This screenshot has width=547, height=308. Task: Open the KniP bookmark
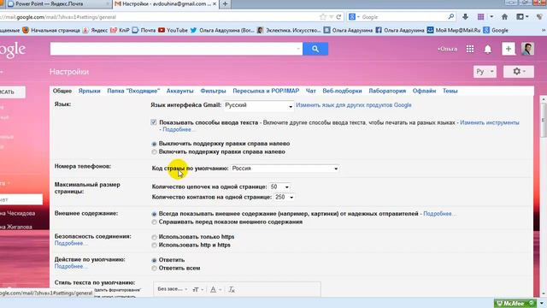(120, 31)
